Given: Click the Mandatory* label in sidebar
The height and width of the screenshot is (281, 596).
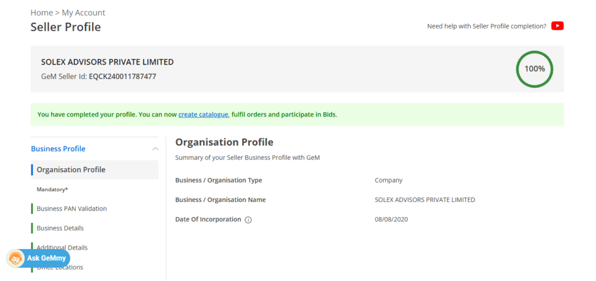Looking at the screenshot, I should (x=52, y=189).
